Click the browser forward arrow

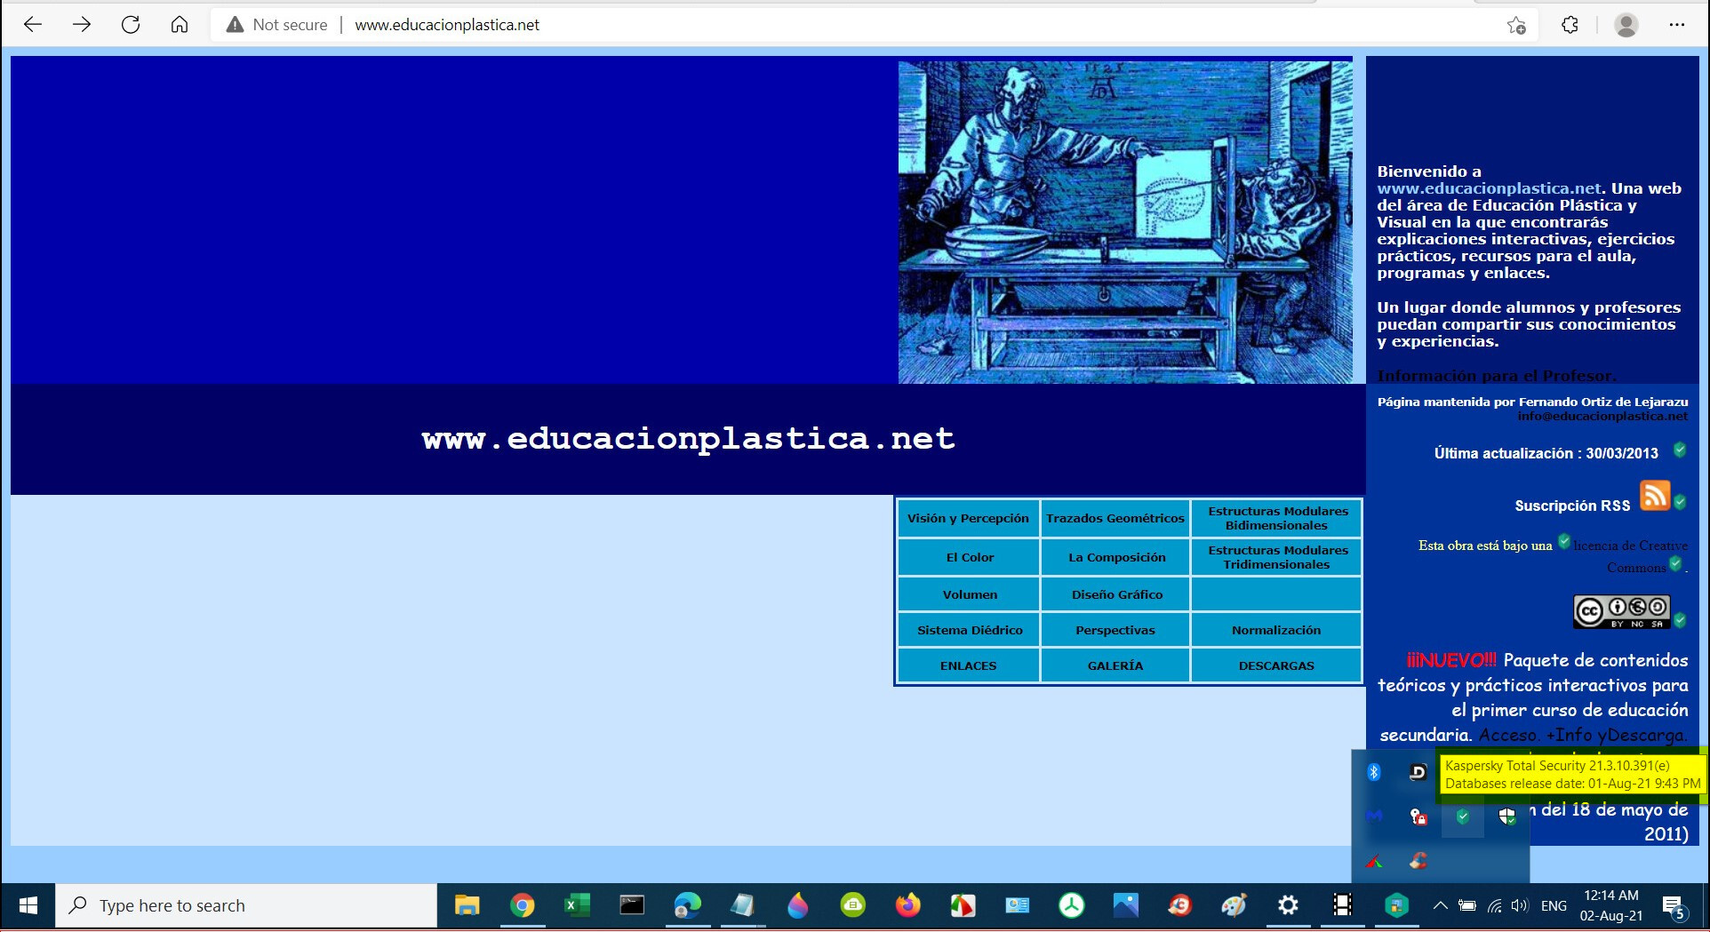pos(82,25)
